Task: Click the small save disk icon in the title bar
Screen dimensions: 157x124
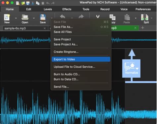Action: pos(28,3)
